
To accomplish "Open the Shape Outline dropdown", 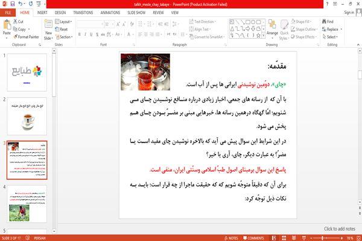I will point(304,29).
